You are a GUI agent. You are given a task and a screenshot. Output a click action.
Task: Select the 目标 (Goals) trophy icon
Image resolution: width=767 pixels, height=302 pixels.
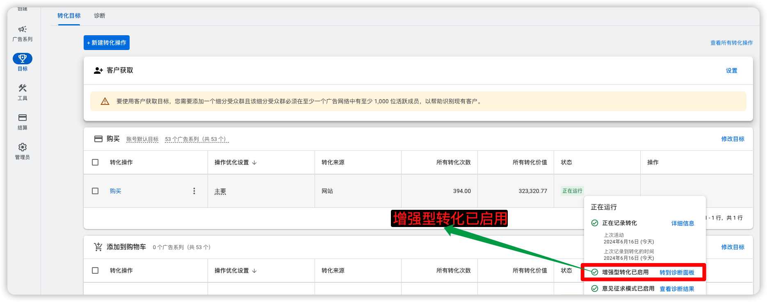point(23,59)
